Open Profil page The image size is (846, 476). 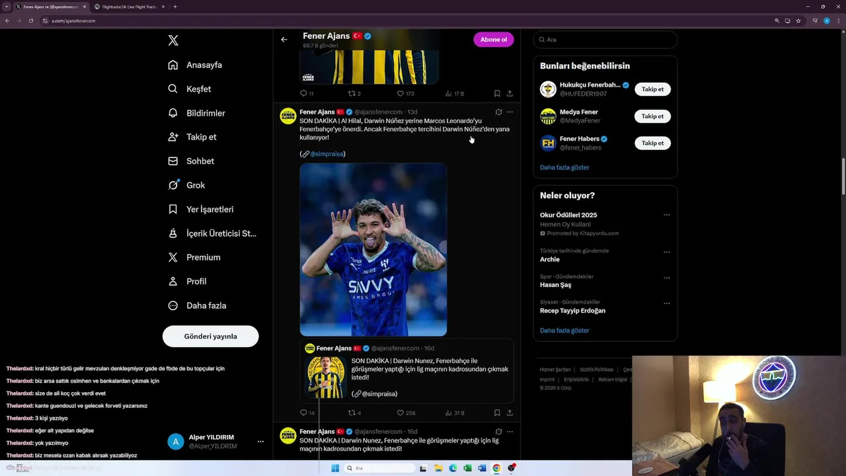[187, 281]
